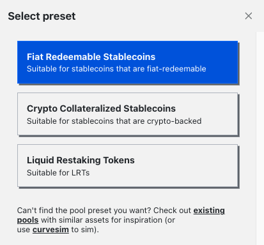Click the 'Crypto Collateralized Stablecoins' title text
The image size is (264, 245).
101,108
